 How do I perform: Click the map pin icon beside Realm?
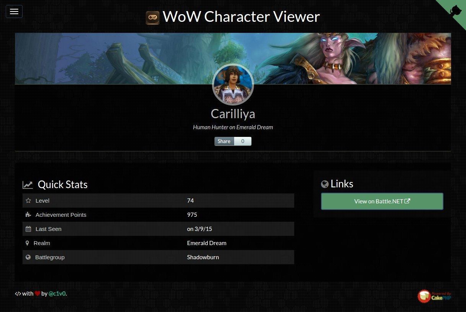(x=27, y=243)
